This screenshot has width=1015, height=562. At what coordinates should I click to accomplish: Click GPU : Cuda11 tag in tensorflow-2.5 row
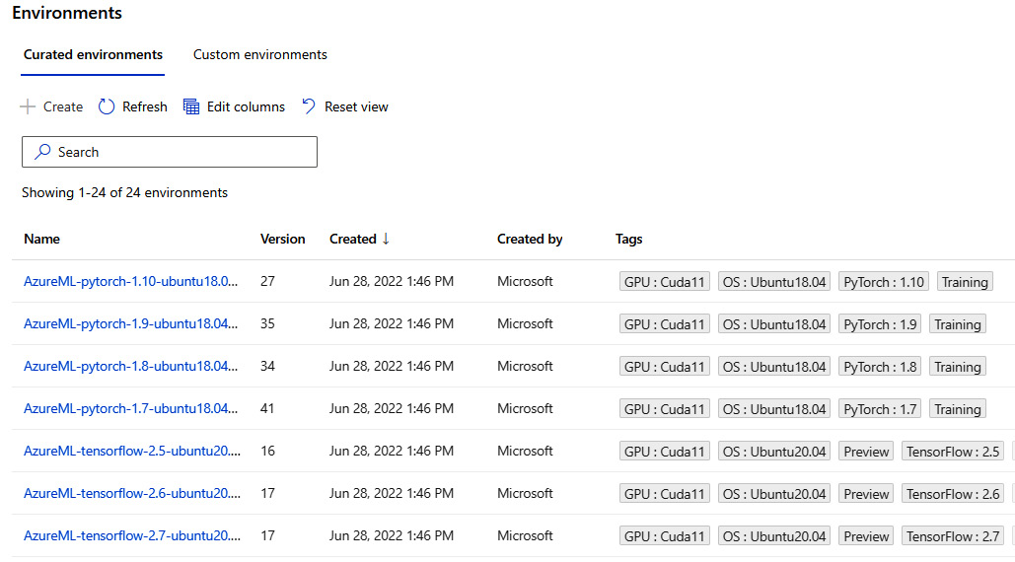pyautogui.click(x=664, y=452)
